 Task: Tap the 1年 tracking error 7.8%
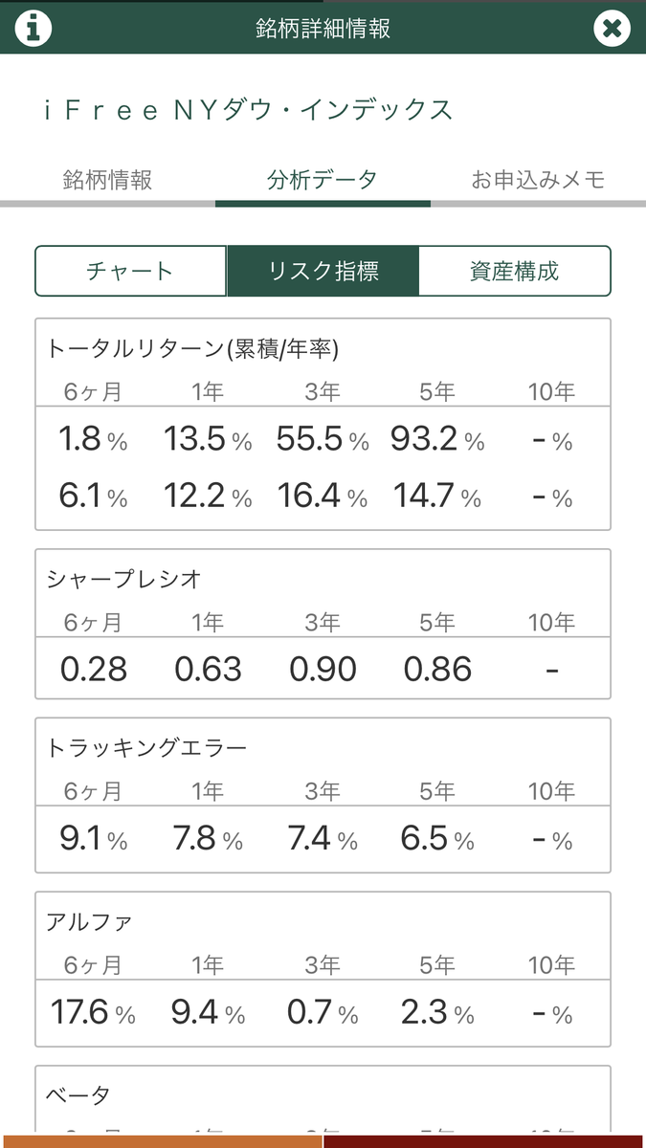point(208,839)
